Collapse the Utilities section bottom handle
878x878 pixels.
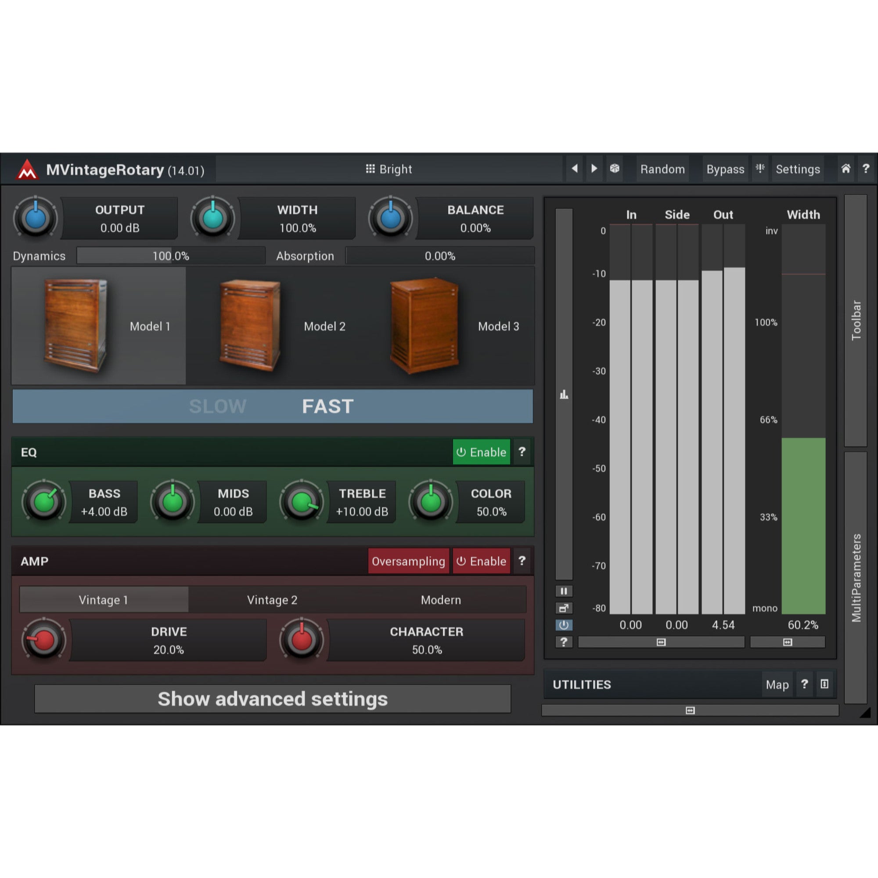690,710
